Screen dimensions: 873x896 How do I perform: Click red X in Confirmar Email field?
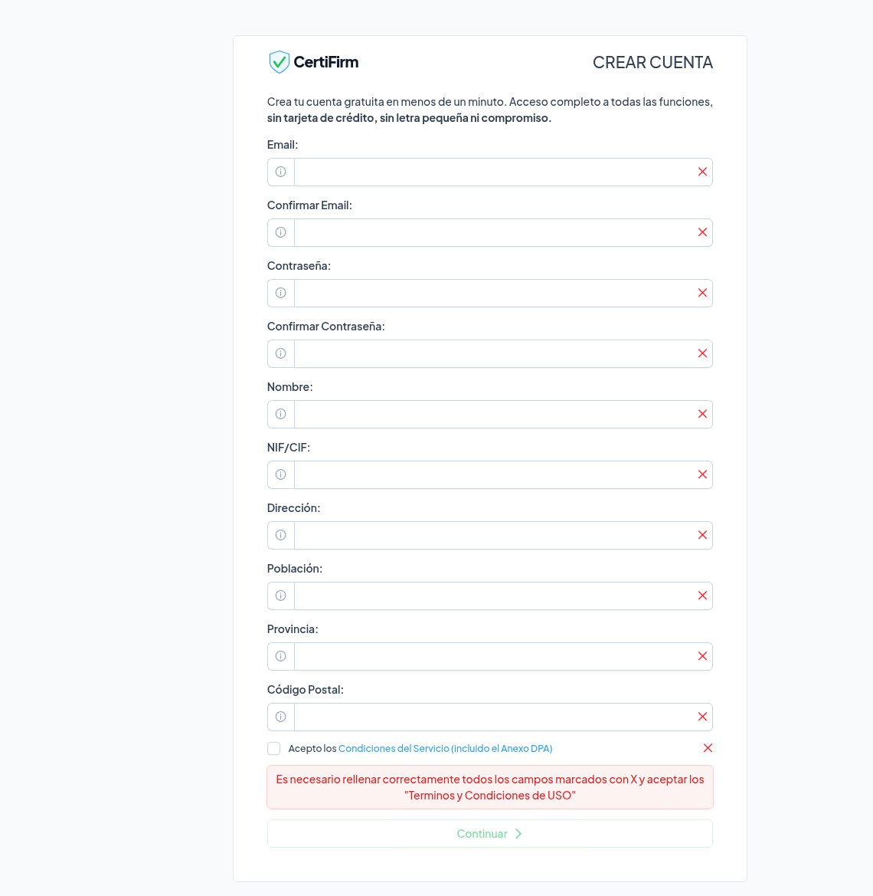coord(702,232)
